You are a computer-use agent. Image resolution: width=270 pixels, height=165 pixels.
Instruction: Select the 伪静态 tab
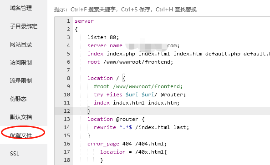click(x=18, y=99)
